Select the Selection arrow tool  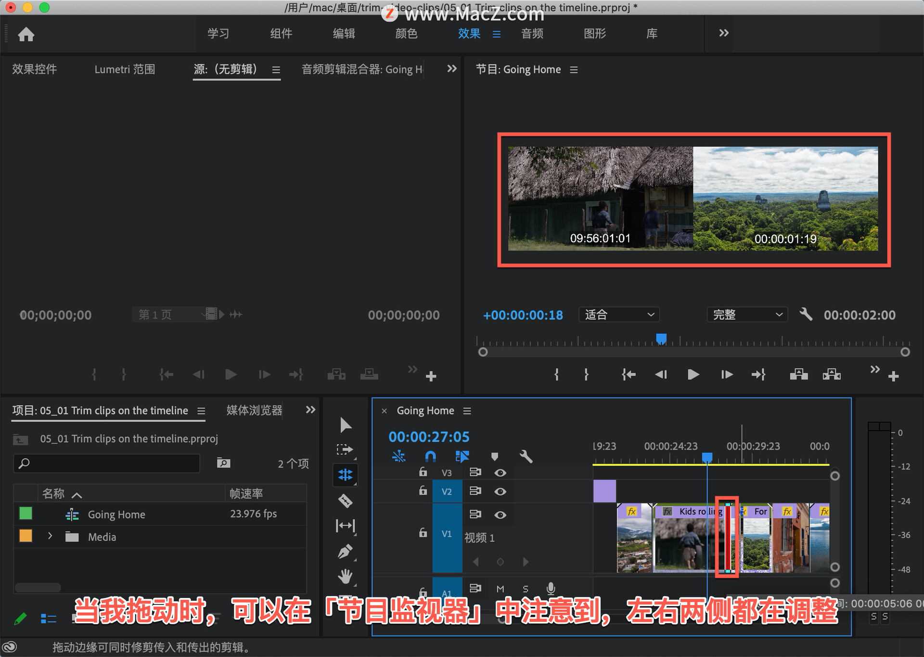pyautogui.click(x=345, y=425)
